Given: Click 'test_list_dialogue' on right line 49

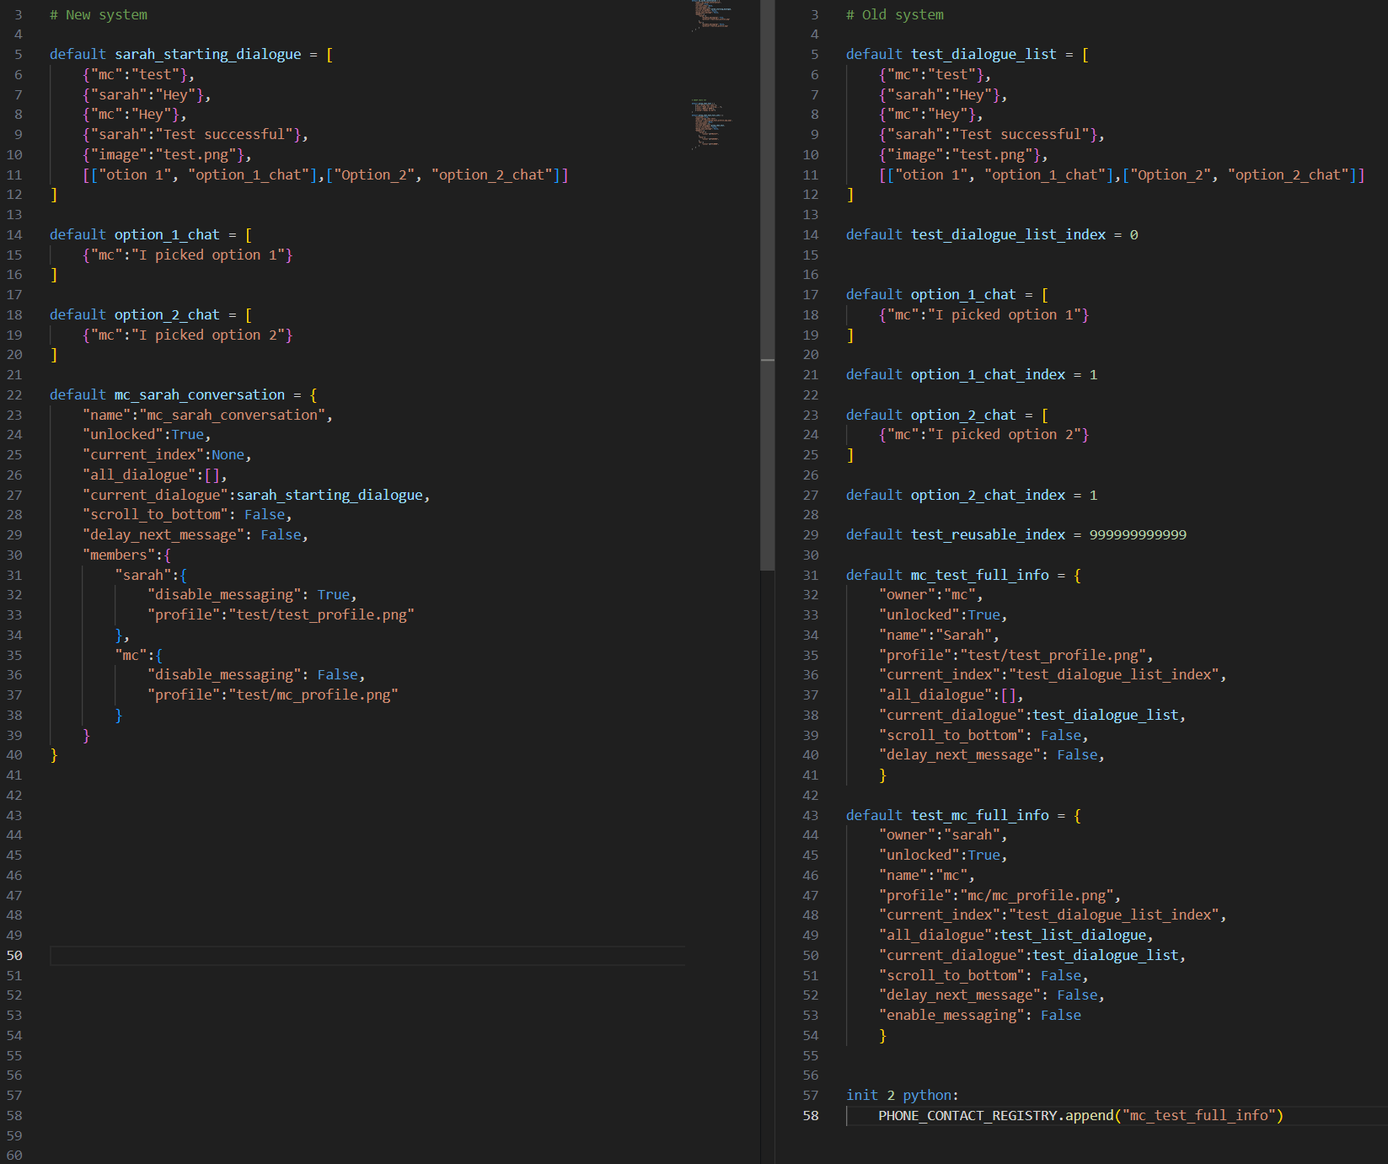Looking at the screenshot, I should [x=1074, y=935].
